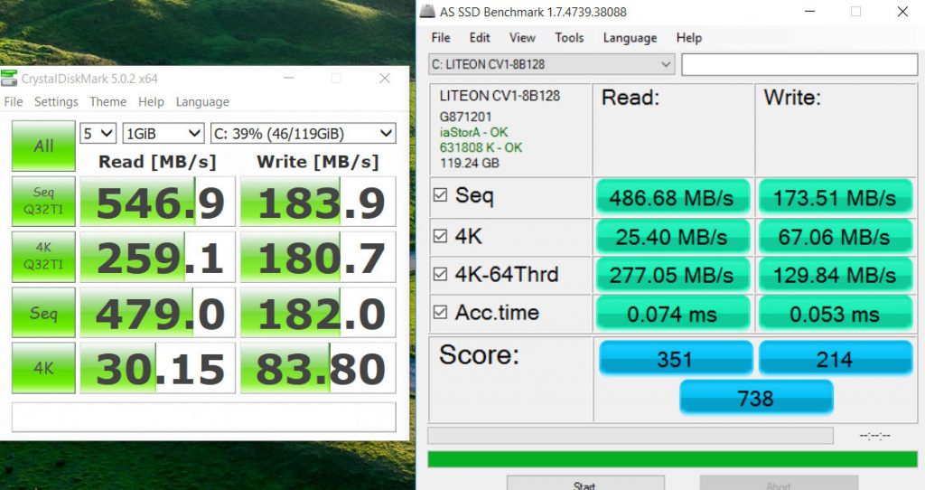Open CrystalDiskMark Help menu

click(151, 101)
